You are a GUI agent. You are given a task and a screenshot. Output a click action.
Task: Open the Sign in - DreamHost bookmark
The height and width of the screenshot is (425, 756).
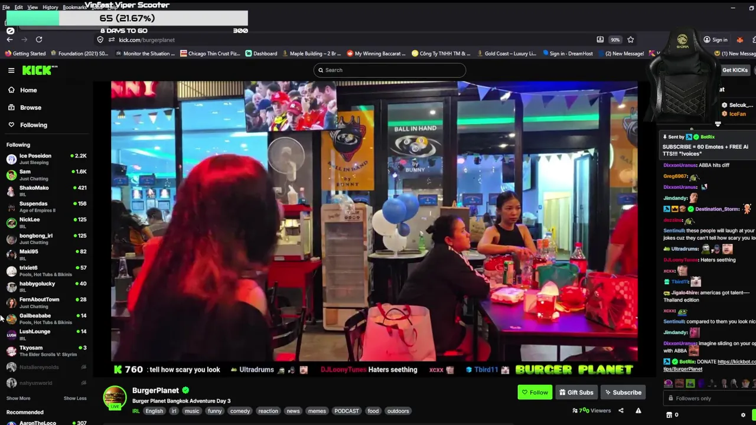click(567, 54)
